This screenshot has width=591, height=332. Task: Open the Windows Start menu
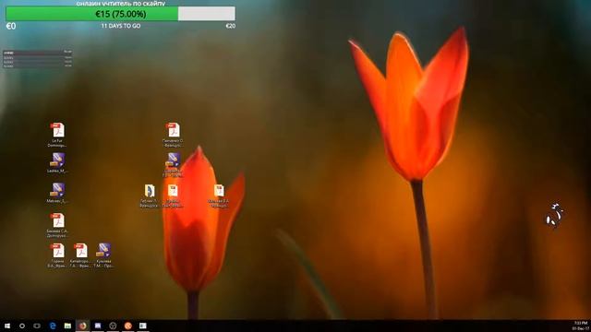7,326
